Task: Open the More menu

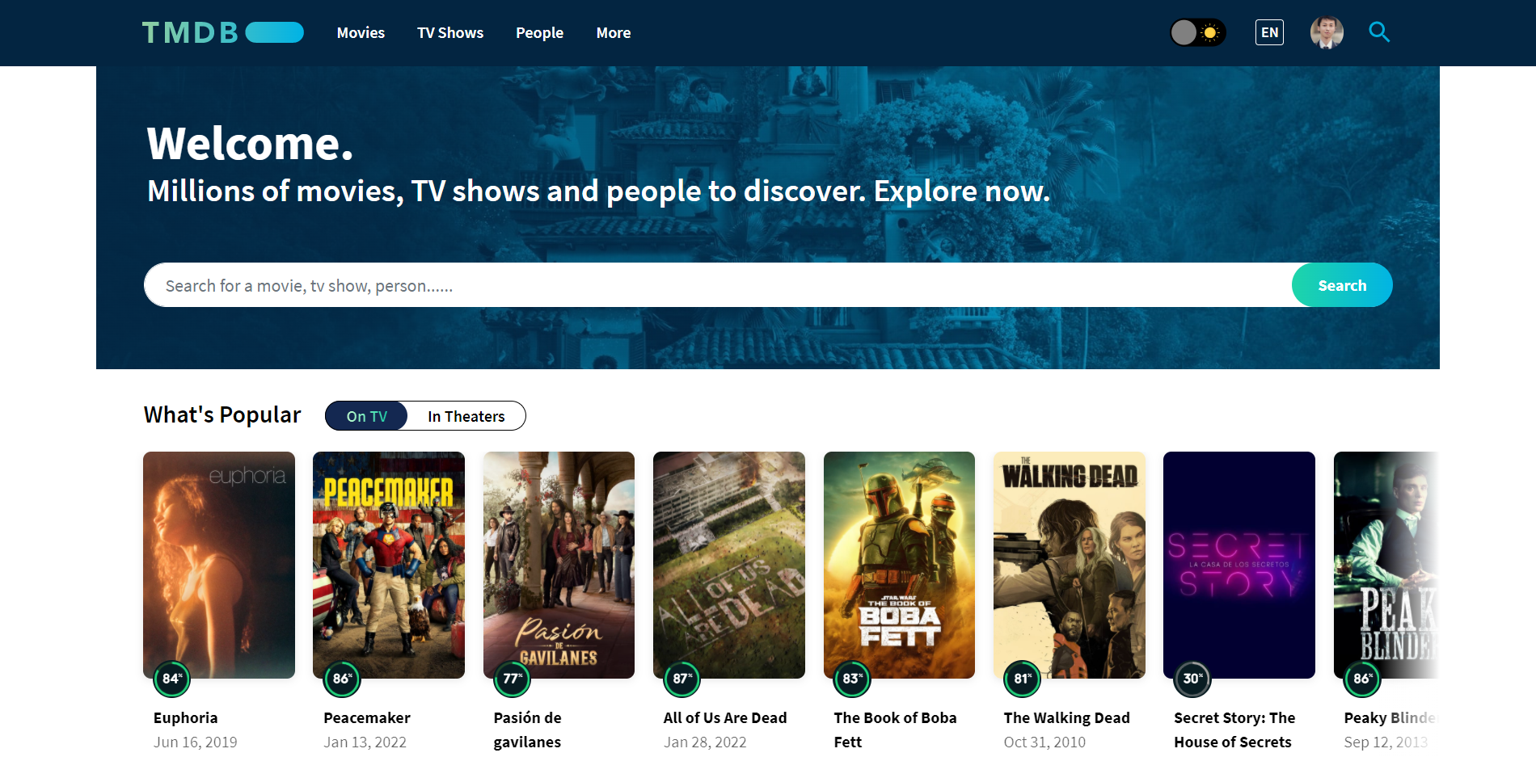Action: coord(614,33)
